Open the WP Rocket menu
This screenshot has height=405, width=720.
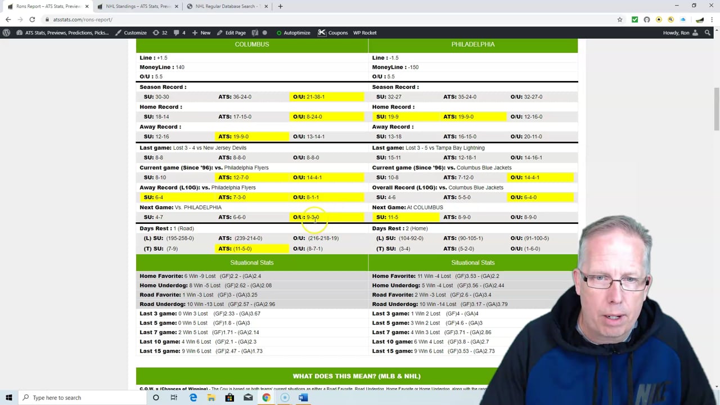[x=364, y=33]
